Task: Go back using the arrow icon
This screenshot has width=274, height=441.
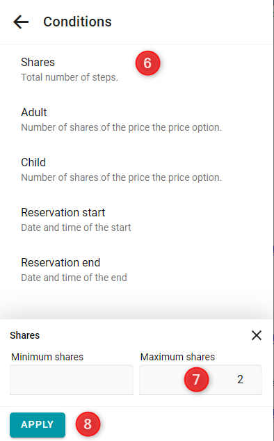Action: [21, 22]
